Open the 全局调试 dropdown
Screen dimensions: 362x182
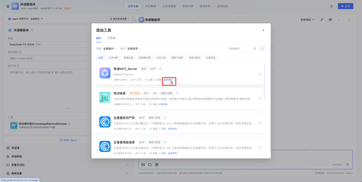point(307,20)
